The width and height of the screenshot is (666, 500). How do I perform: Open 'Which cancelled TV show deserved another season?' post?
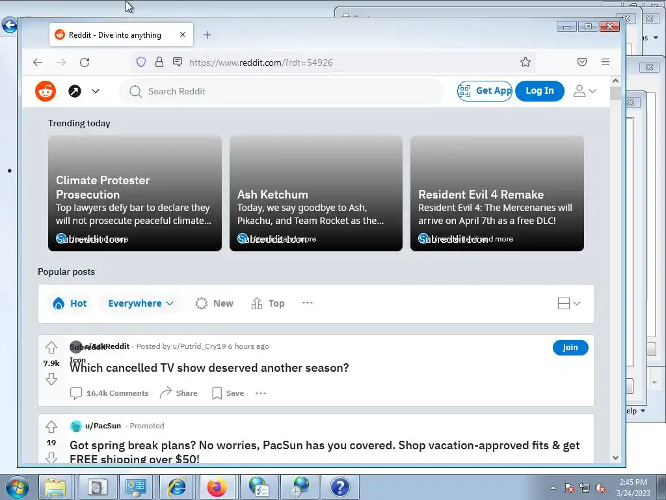coord(209,368)
